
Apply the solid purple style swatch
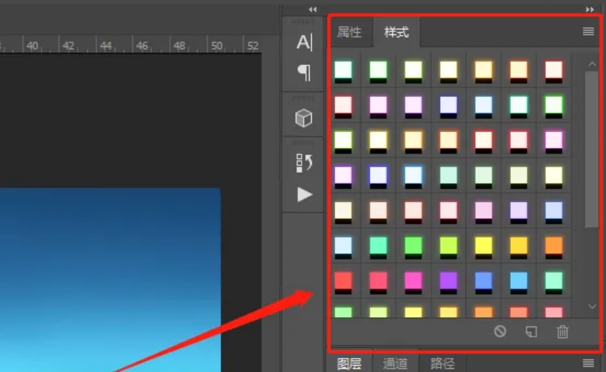[x=448, y=280]
